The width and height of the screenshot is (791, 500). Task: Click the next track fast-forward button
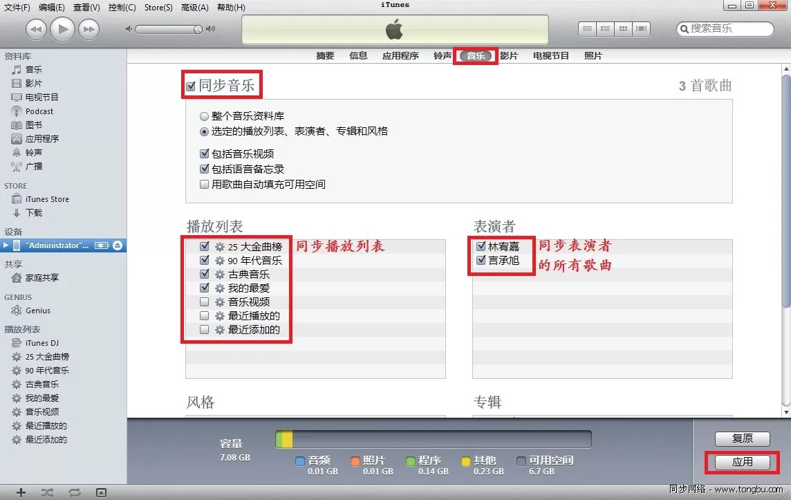coord(89,29)
